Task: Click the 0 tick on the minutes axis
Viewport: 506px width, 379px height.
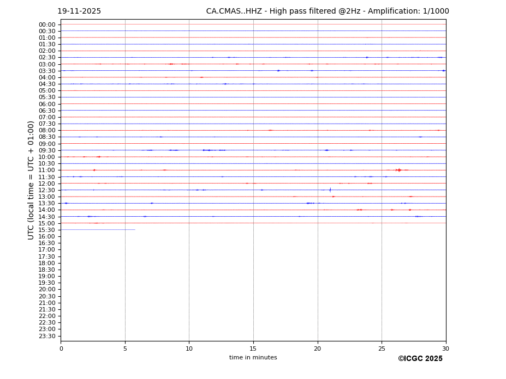Action: click(x=61, y=349)
